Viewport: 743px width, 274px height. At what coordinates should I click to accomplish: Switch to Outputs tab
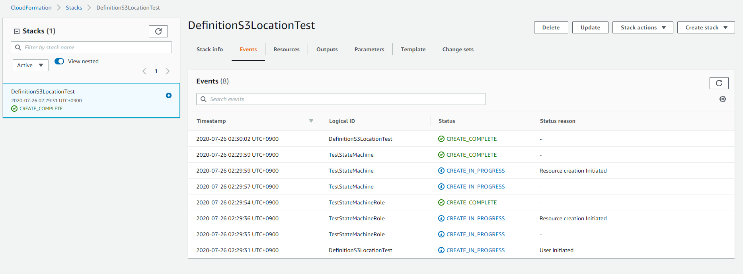(x=327, y=49)
